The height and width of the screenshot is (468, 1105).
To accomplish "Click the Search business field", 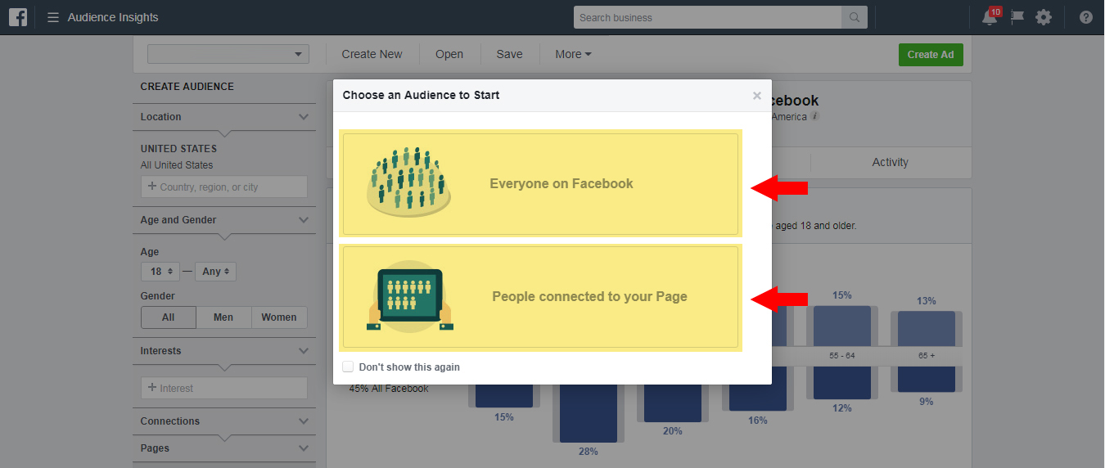I will pyautogui.click(x=708, y=17).
